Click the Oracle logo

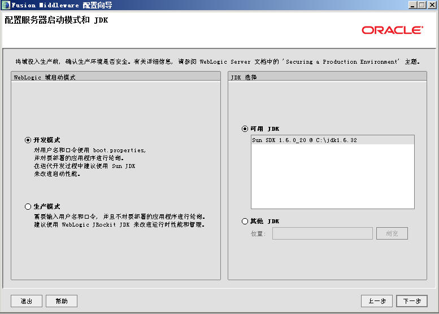pyautogui.click(x=392, y=30)
